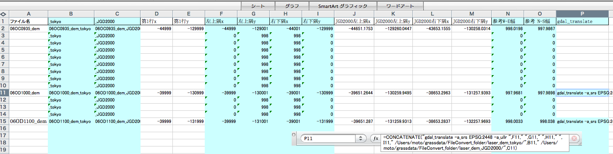The height and width of the screenshot is (154, 613).
Task: Select cell with value -43653.1555
Action: coord(432,28)
